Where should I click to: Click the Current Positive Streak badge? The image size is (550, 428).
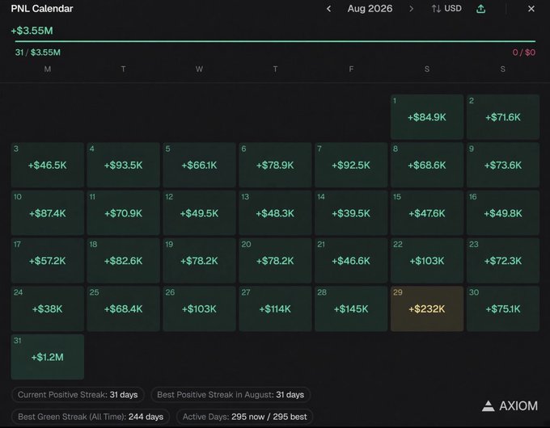pyautogui.click(x=78, y=395)
